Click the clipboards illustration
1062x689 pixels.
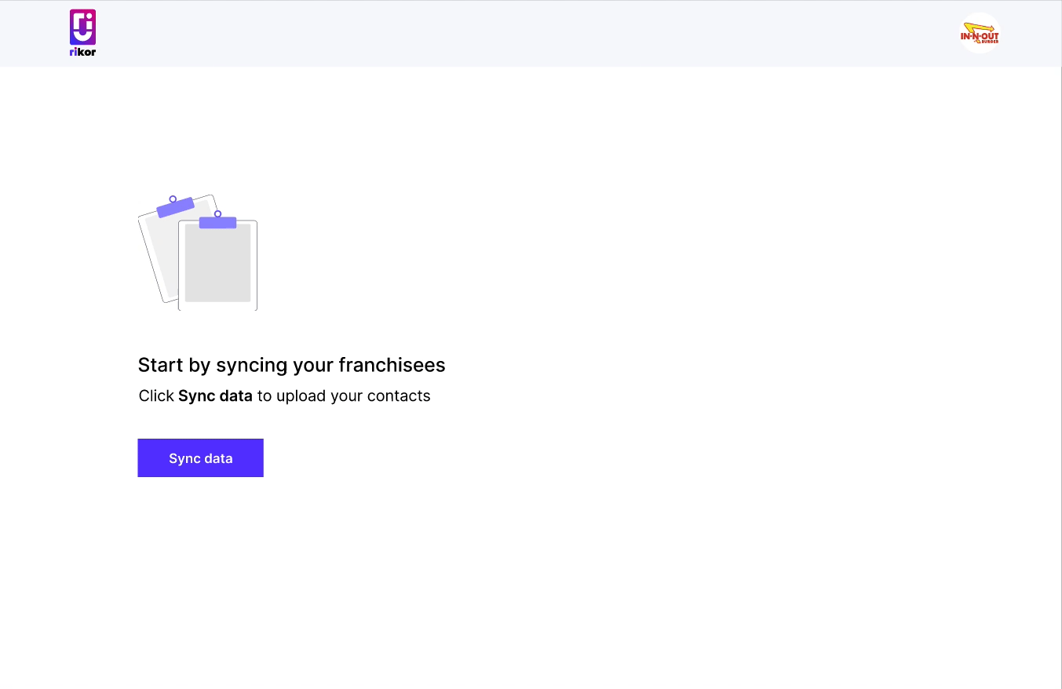(x=198, y=253)
